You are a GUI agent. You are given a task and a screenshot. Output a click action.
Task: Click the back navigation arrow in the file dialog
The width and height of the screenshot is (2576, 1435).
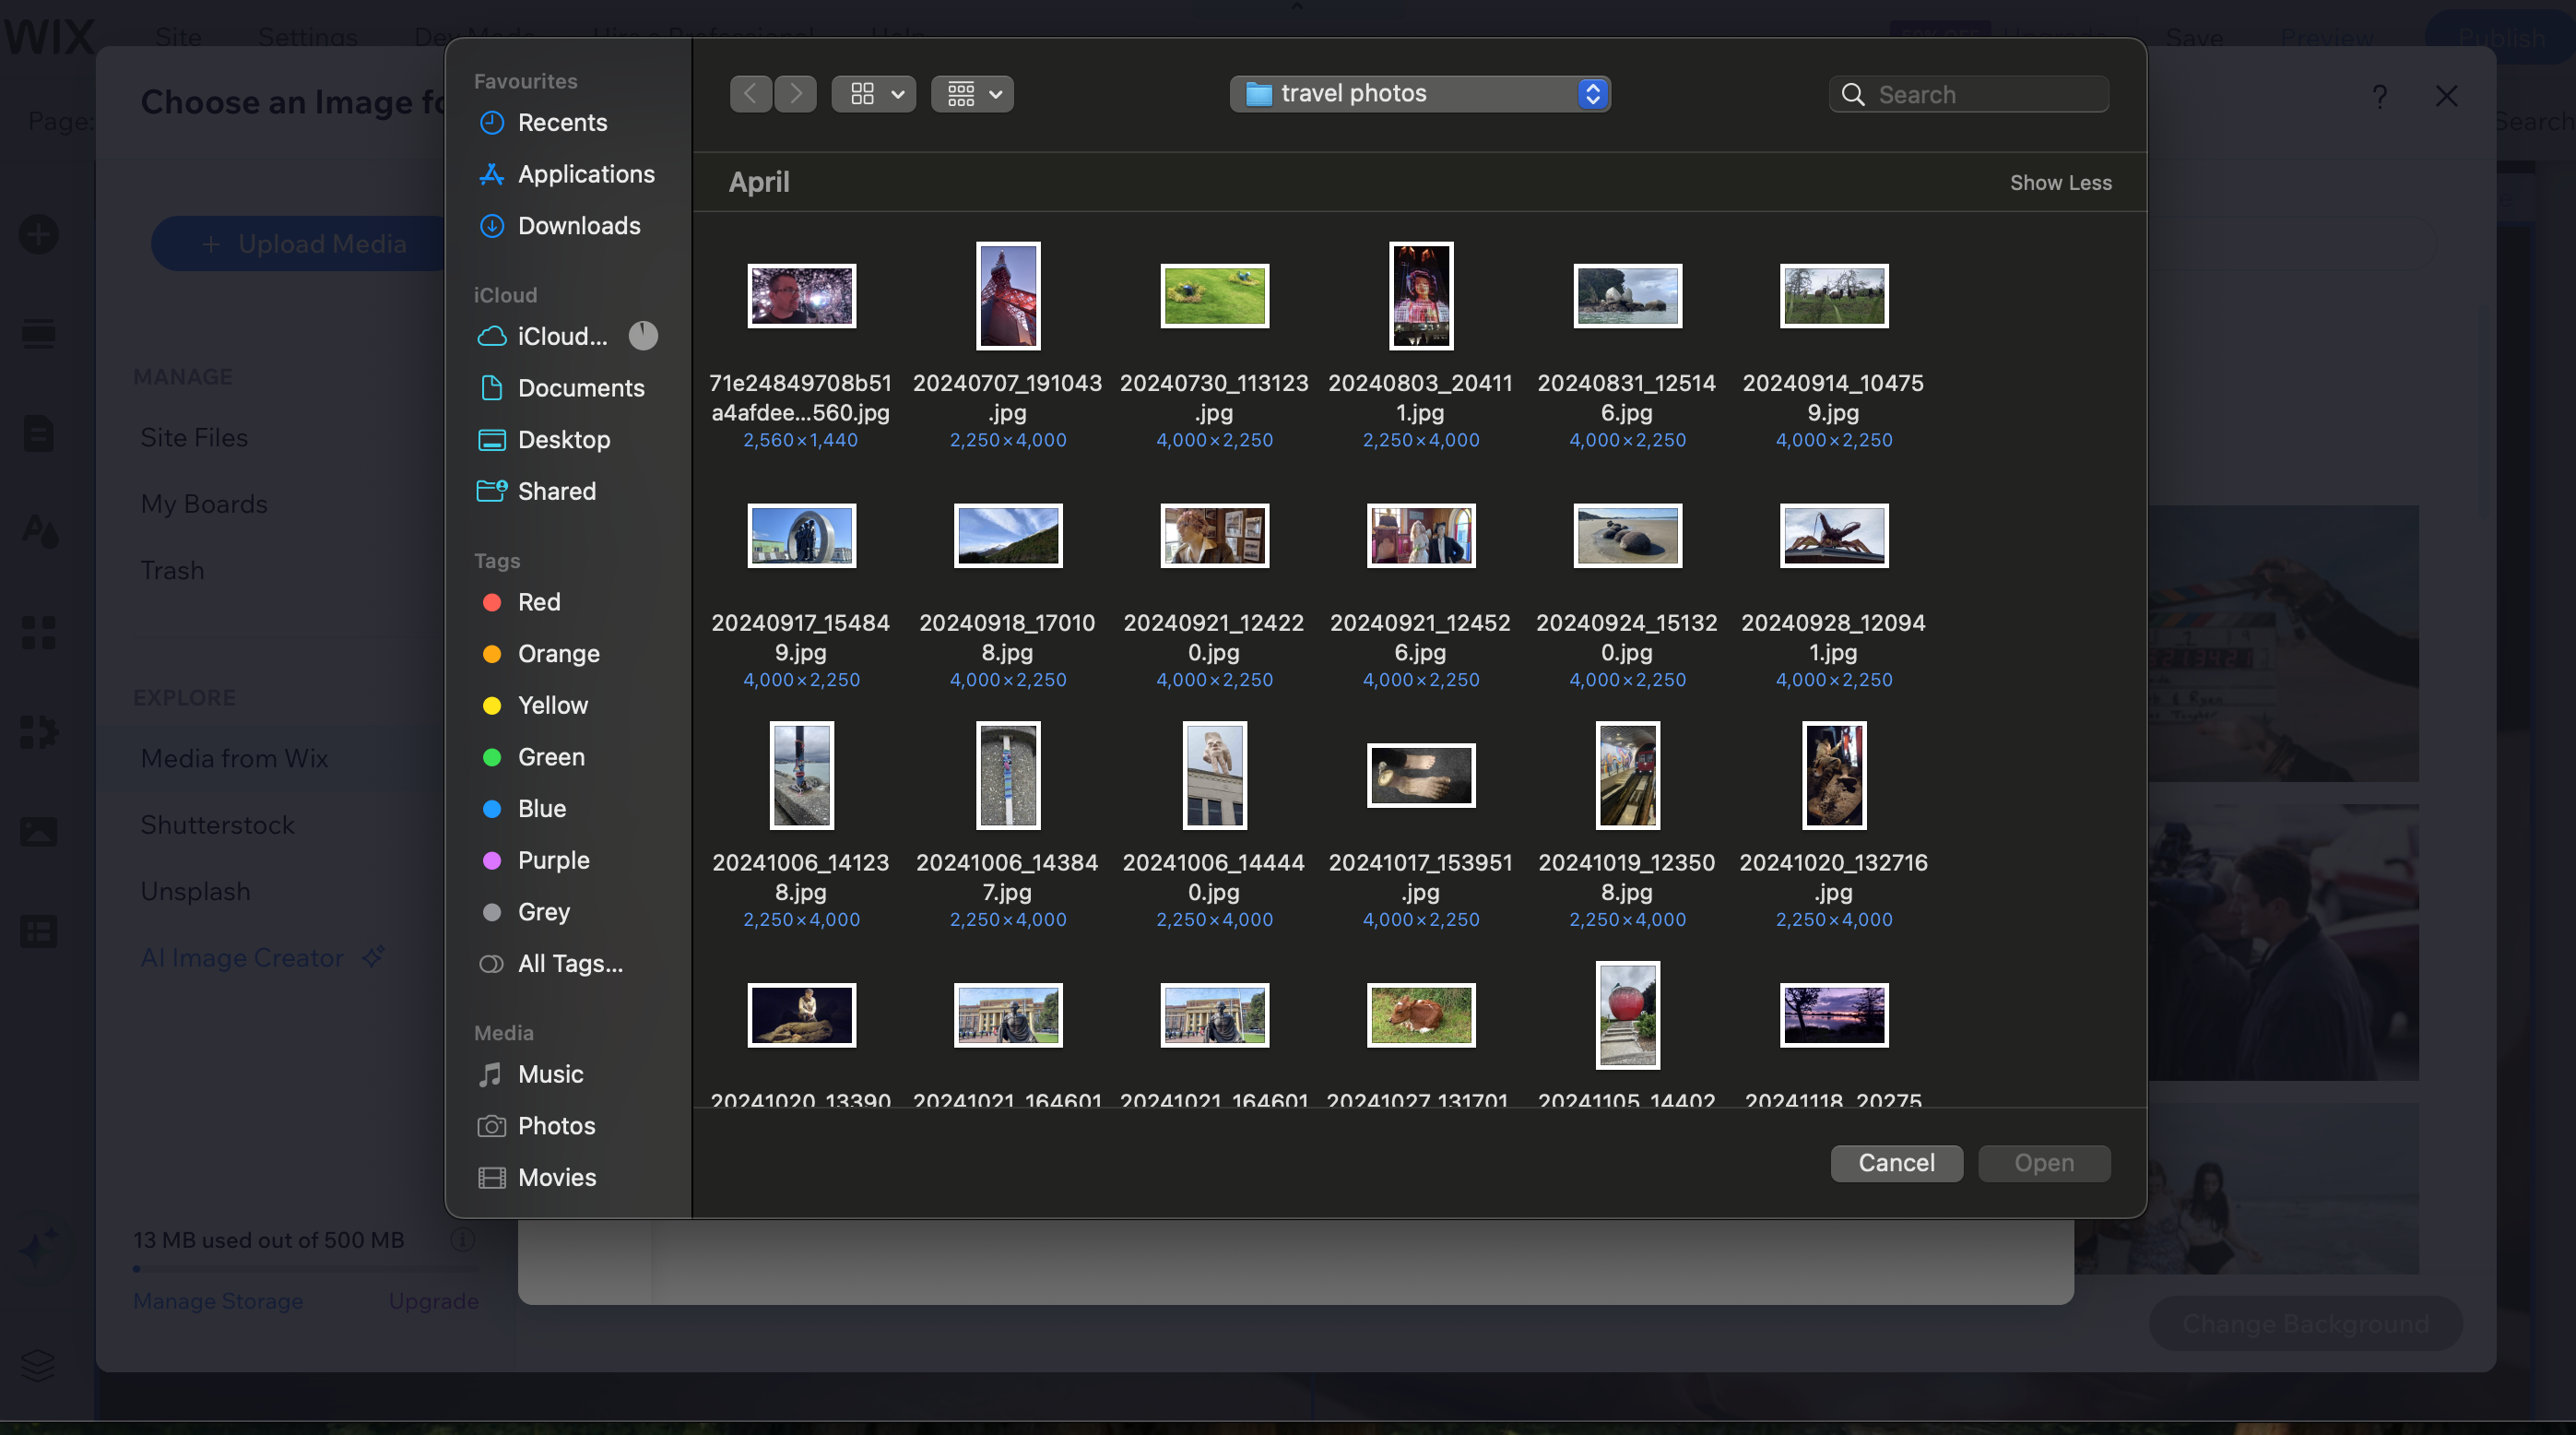(751, 93)
